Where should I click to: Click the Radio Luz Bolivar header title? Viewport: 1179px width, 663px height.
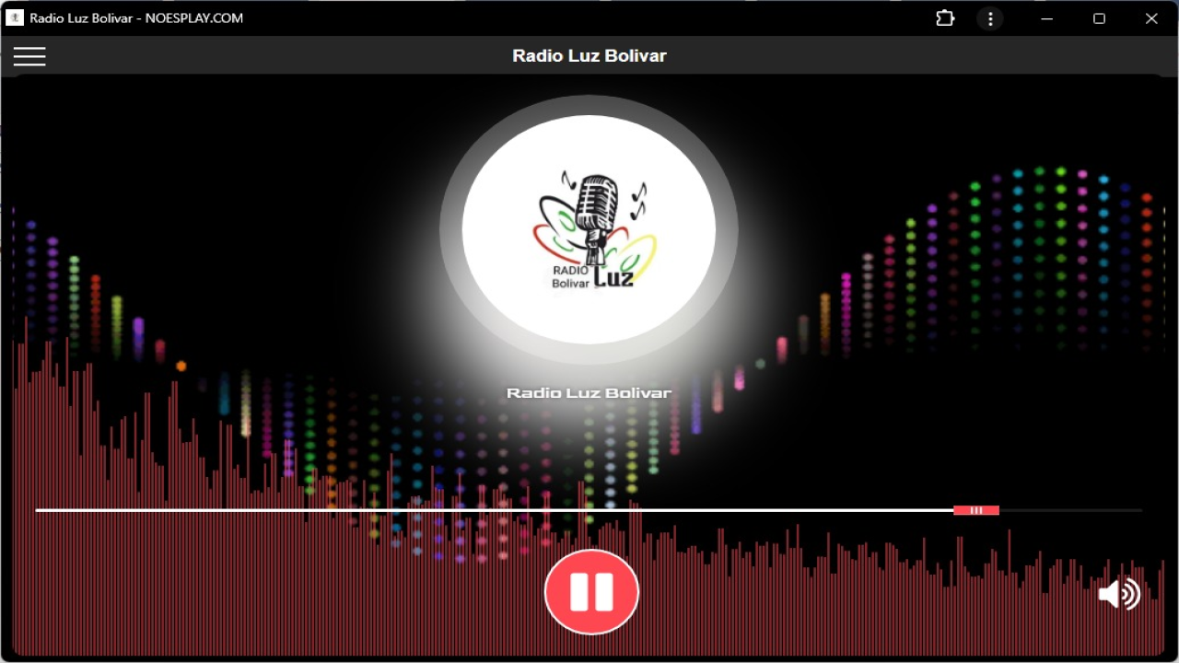click(589, 55)
